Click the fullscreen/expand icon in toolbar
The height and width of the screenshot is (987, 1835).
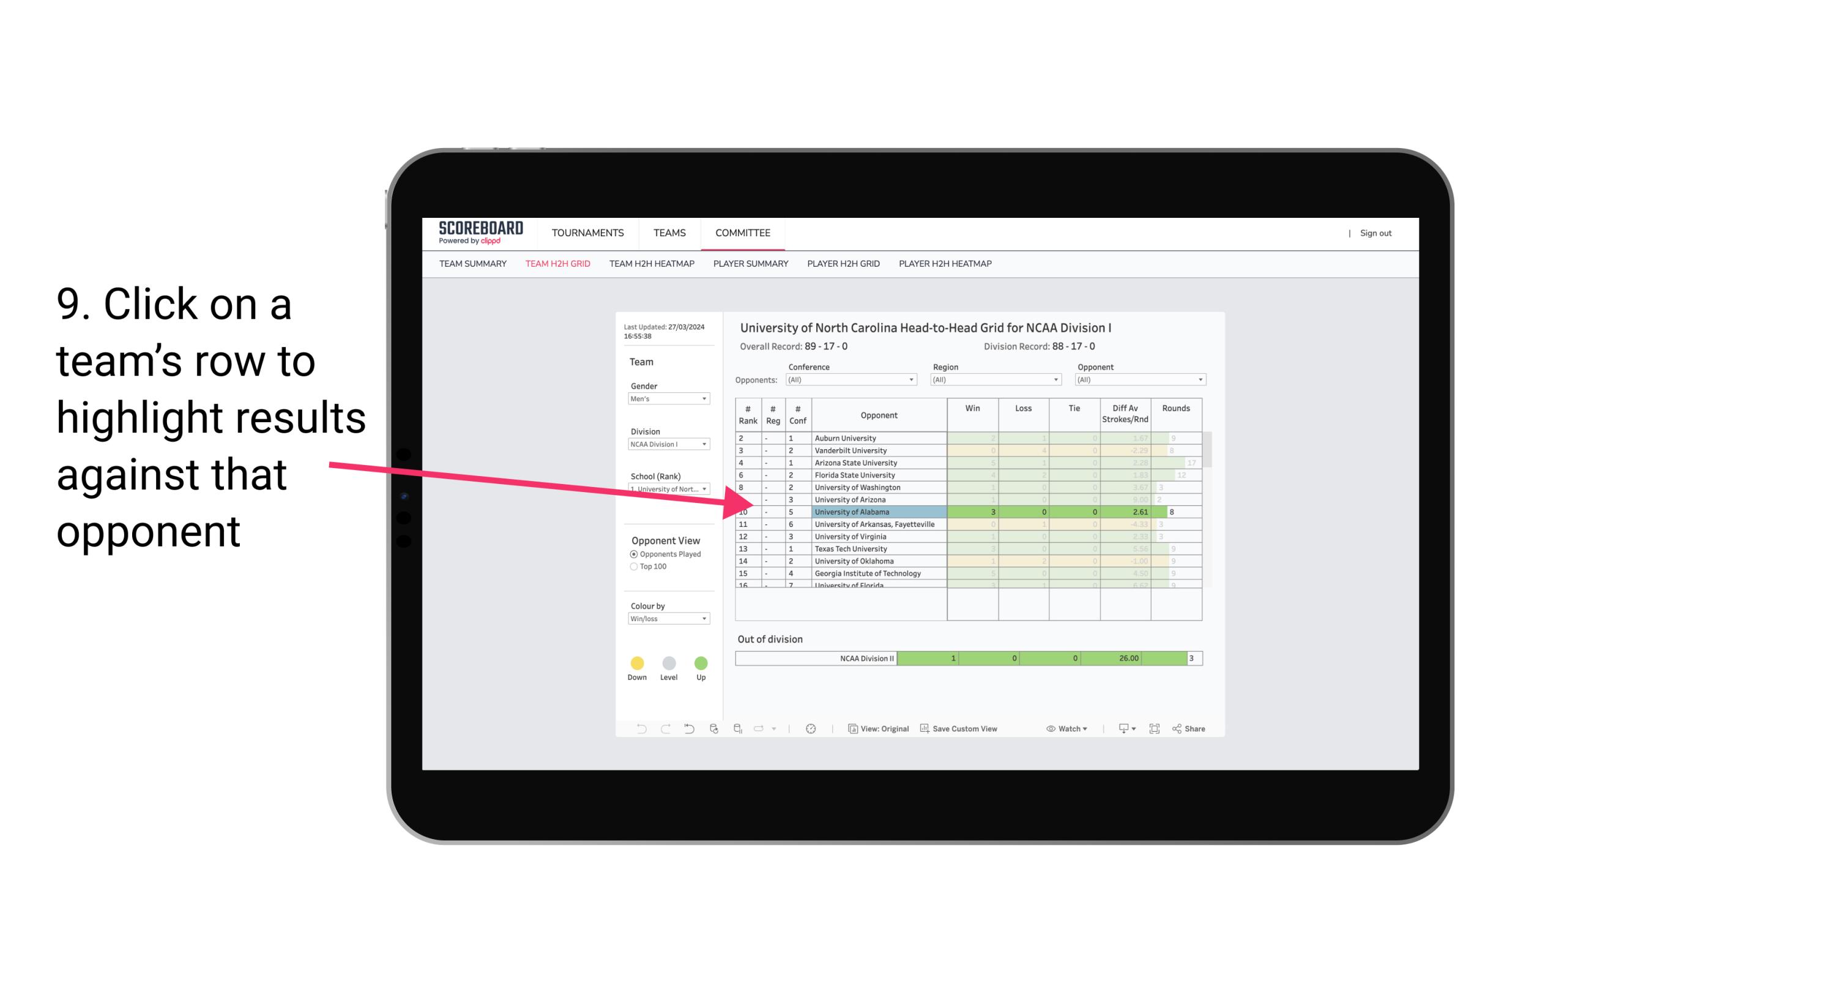tap(1156, 731)
